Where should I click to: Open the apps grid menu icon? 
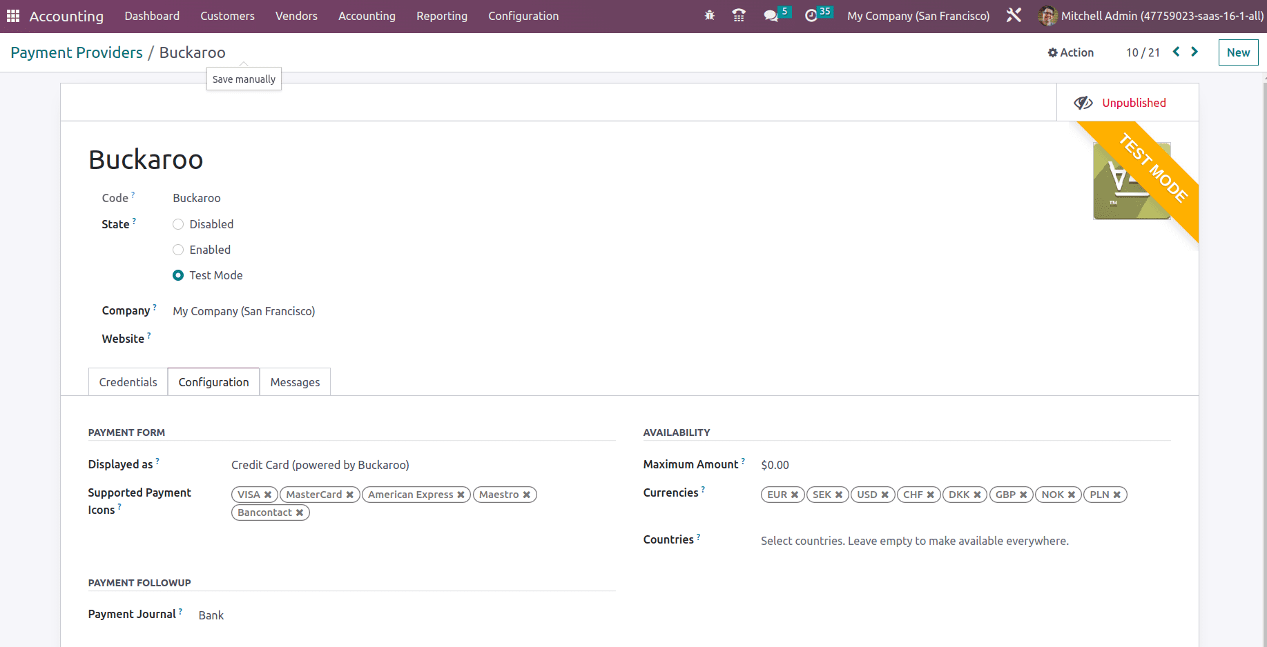point(13,16)
